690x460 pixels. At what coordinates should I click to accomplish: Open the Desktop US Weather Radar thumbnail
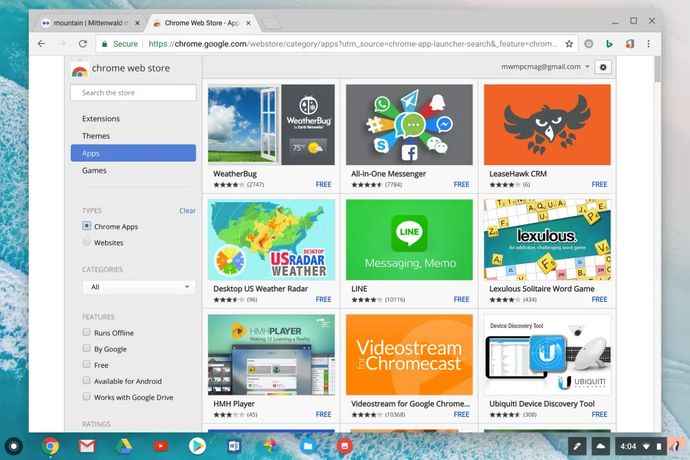(271, 239)
